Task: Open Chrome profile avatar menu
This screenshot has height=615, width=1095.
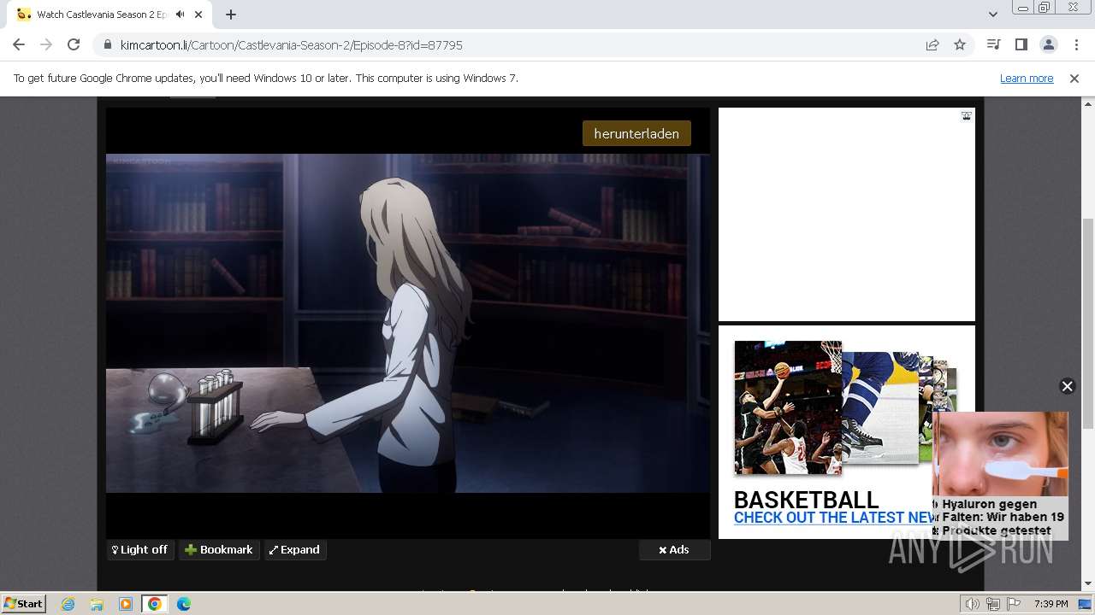Action: (x=1049, y=45)
